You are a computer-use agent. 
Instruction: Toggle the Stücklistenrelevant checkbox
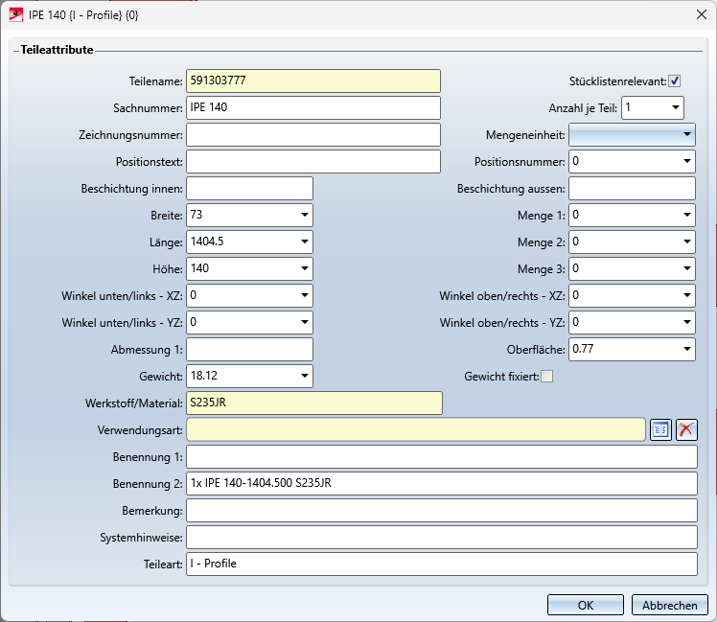tap(674, 81)
